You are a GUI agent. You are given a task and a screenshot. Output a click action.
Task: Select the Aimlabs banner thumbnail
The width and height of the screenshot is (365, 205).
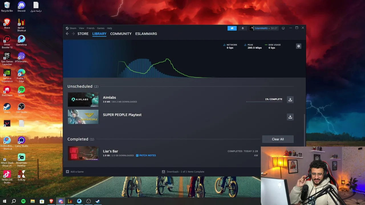pyautogui.click(x=83, y=99)
